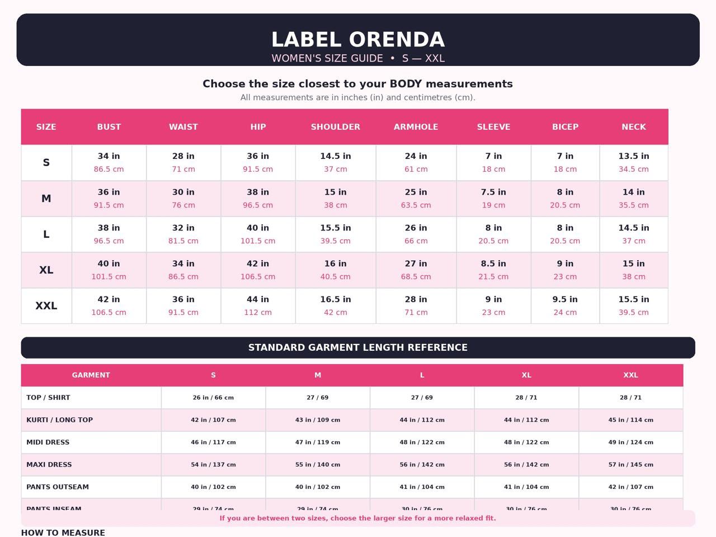Click the XL bust cell 40 in

coord(109,270)
